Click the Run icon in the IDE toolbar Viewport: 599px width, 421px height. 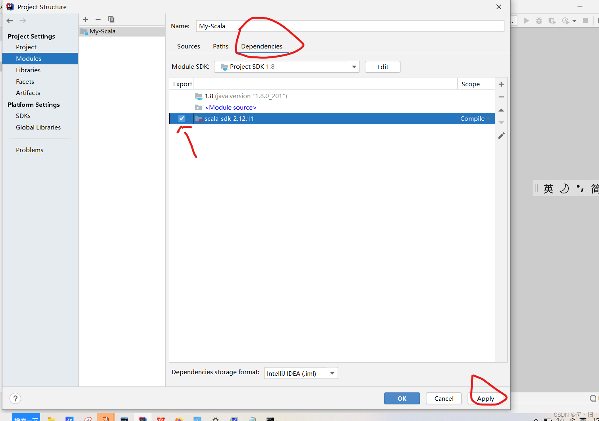526,21
